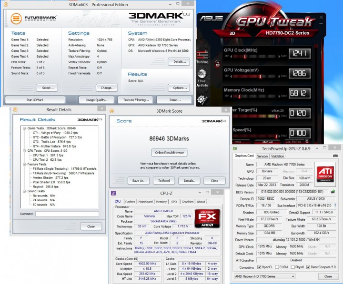Click 3DMark03 main window title icon
This screenshot has width=343, height=284.
pyautogui.click(x=6, y=4)
